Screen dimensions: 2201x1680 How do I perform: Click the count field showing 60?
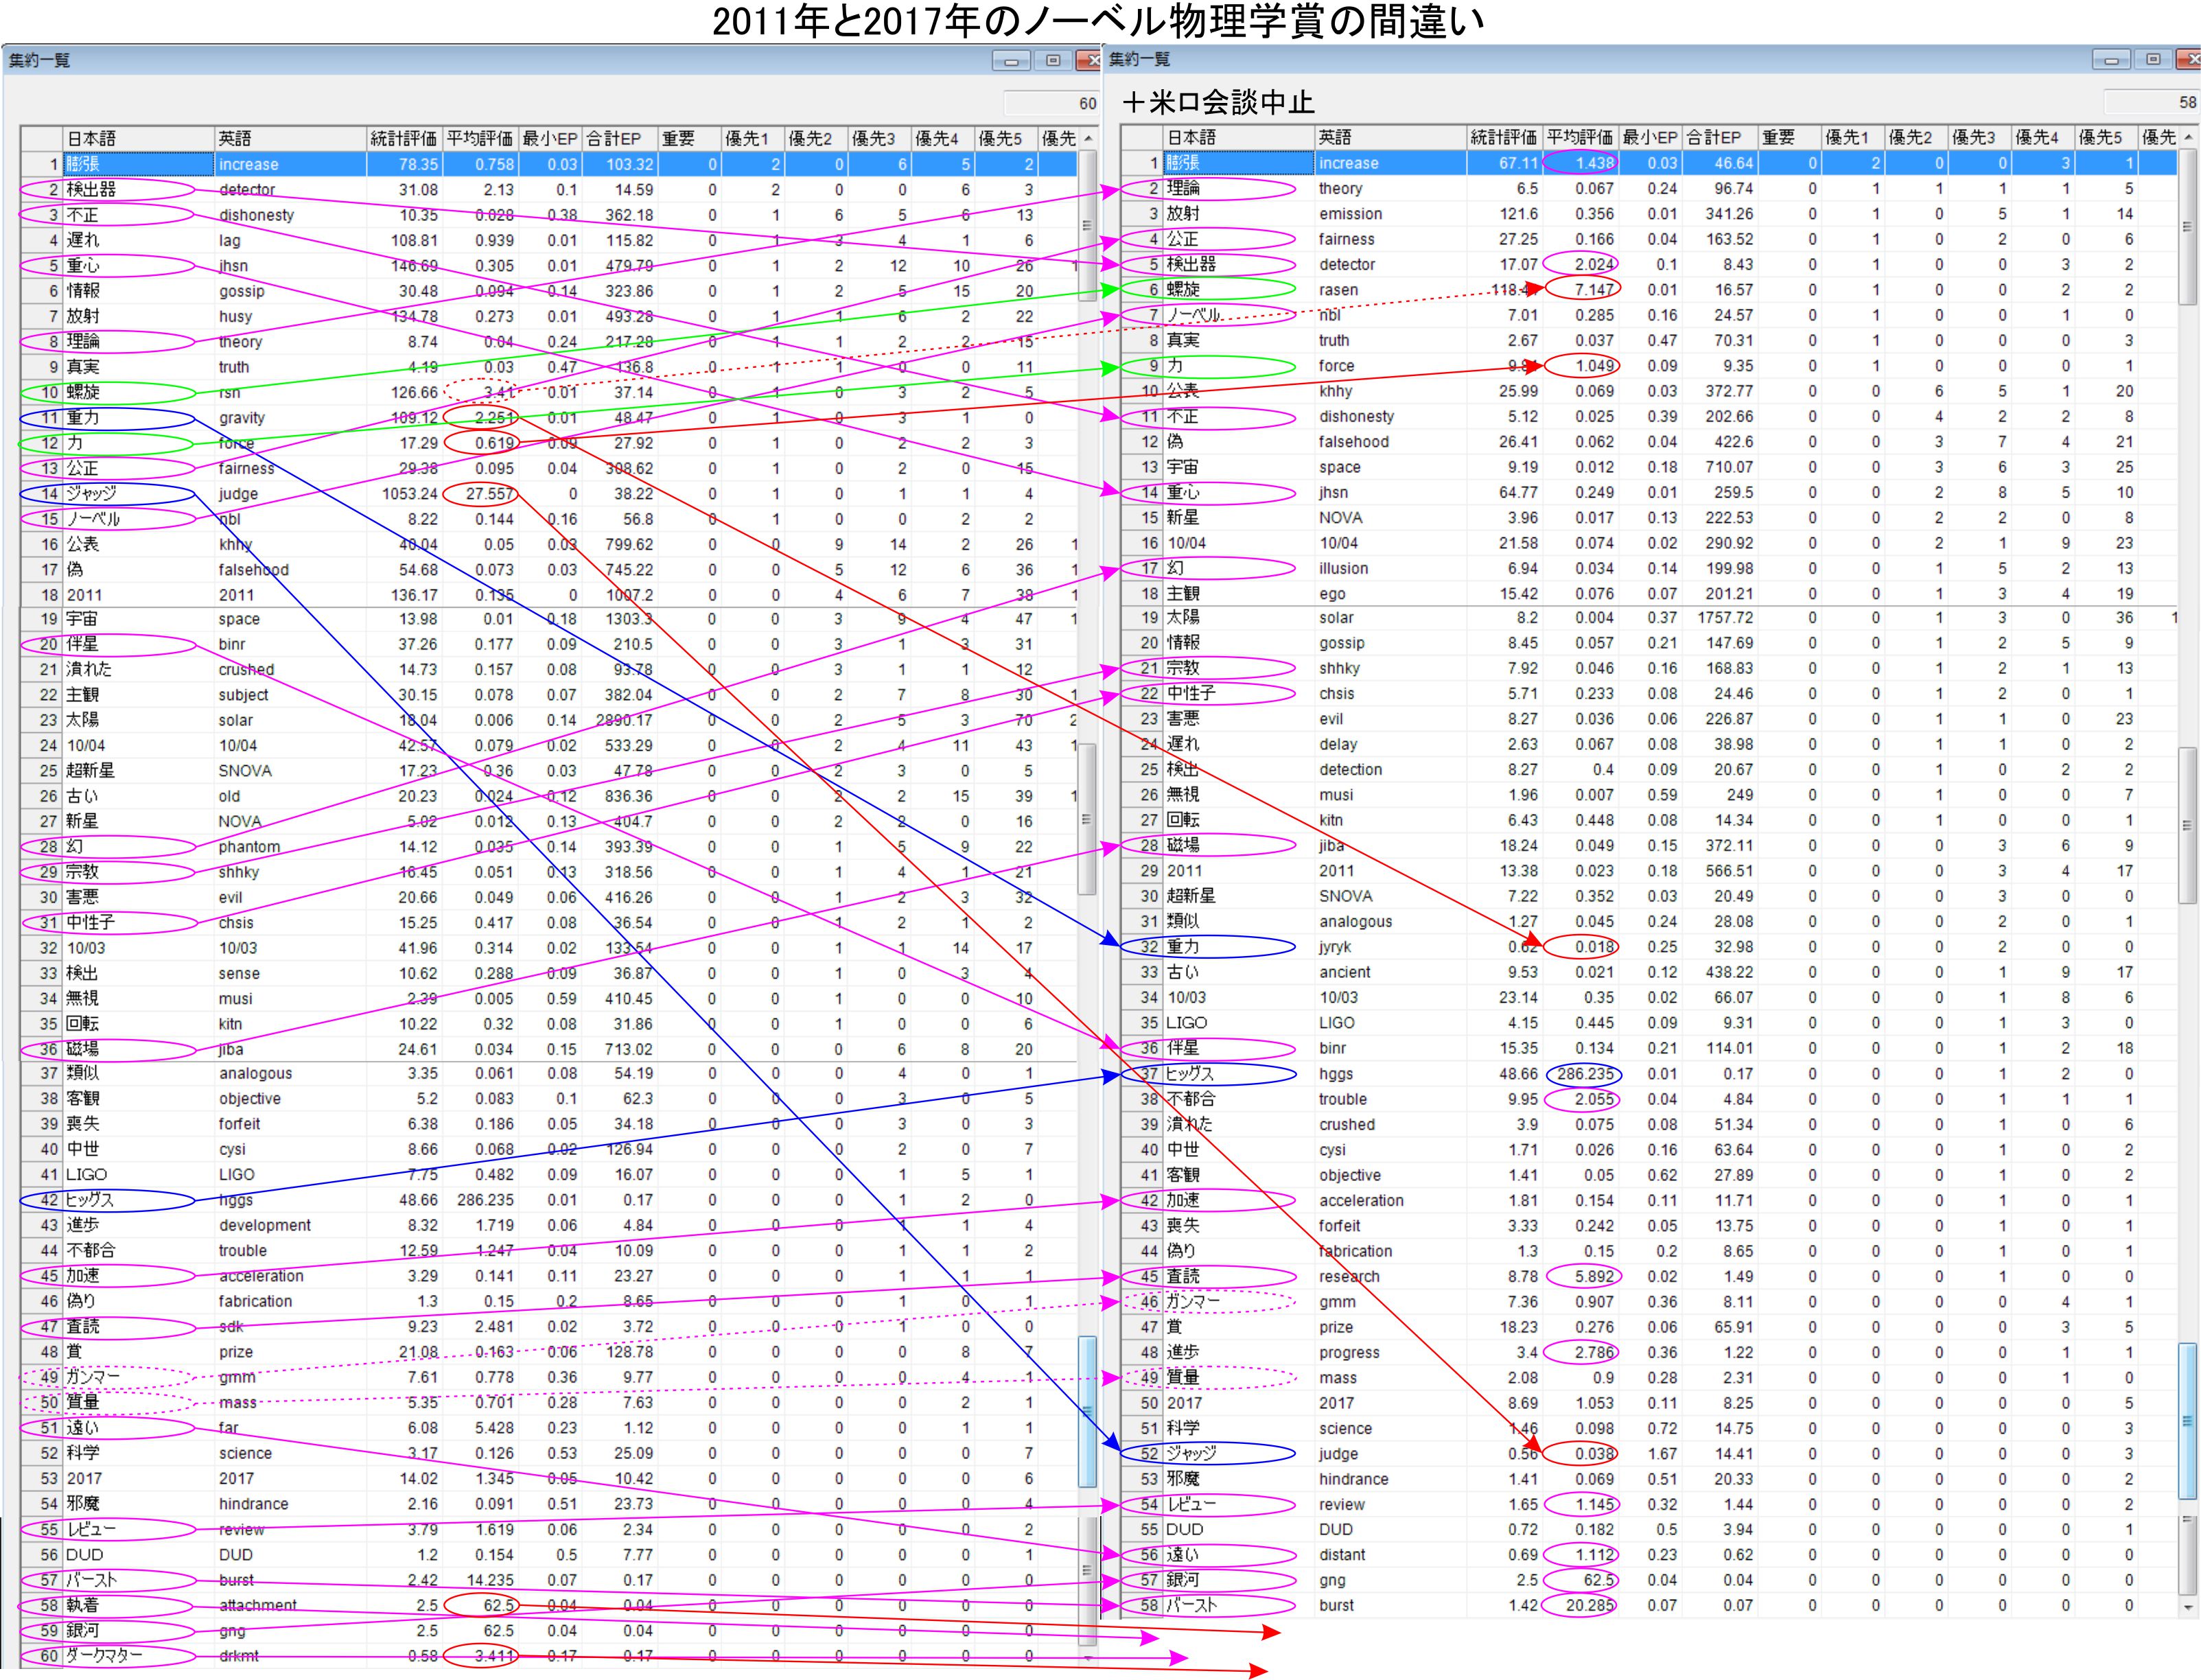[1051, 103]
